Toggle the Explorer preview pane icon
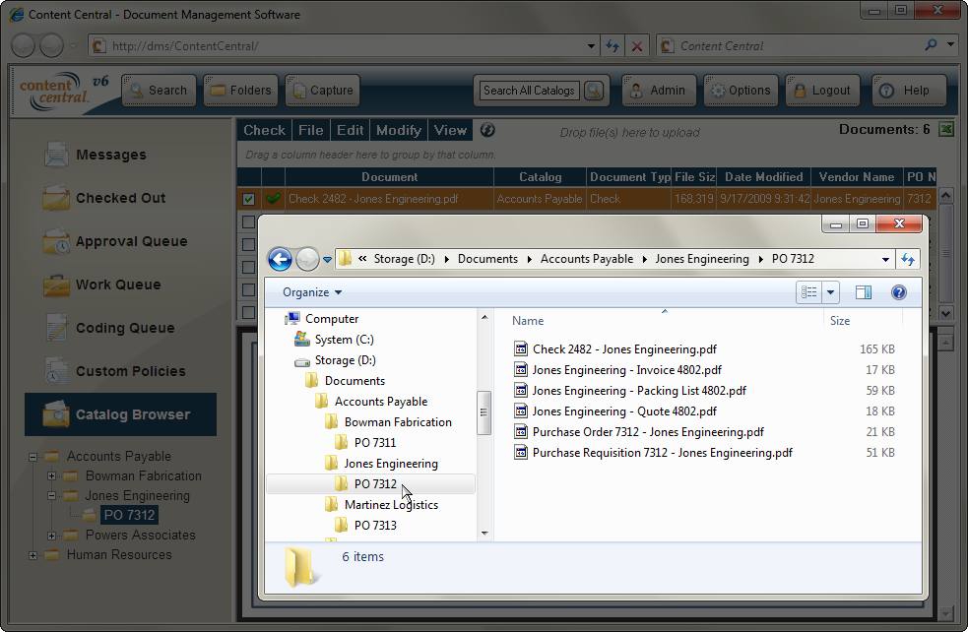968x632 pixels. [x=863, y=292]
